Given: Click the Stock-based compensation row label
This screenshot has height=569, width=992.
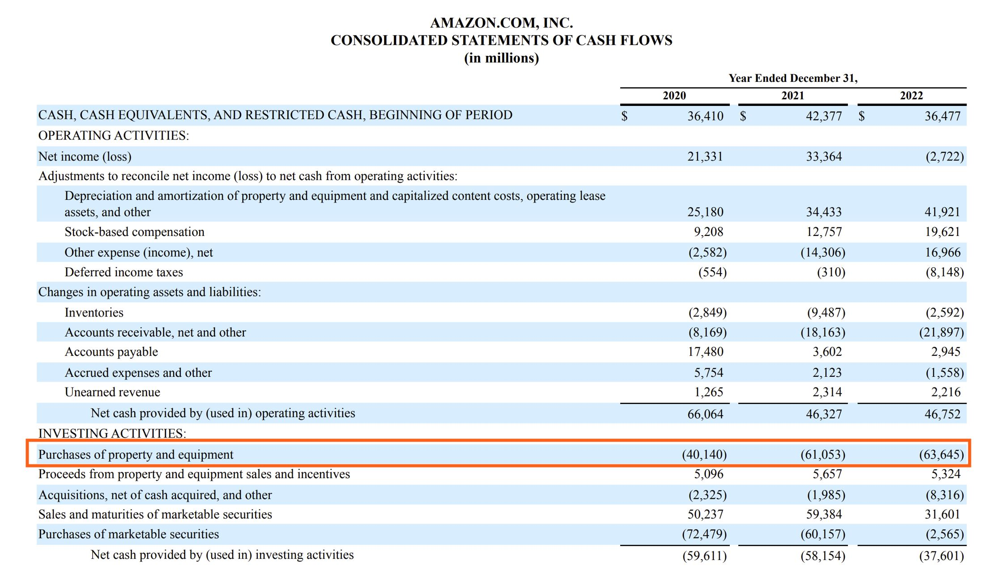Looking at the screenshot, I should pos(134,232).
